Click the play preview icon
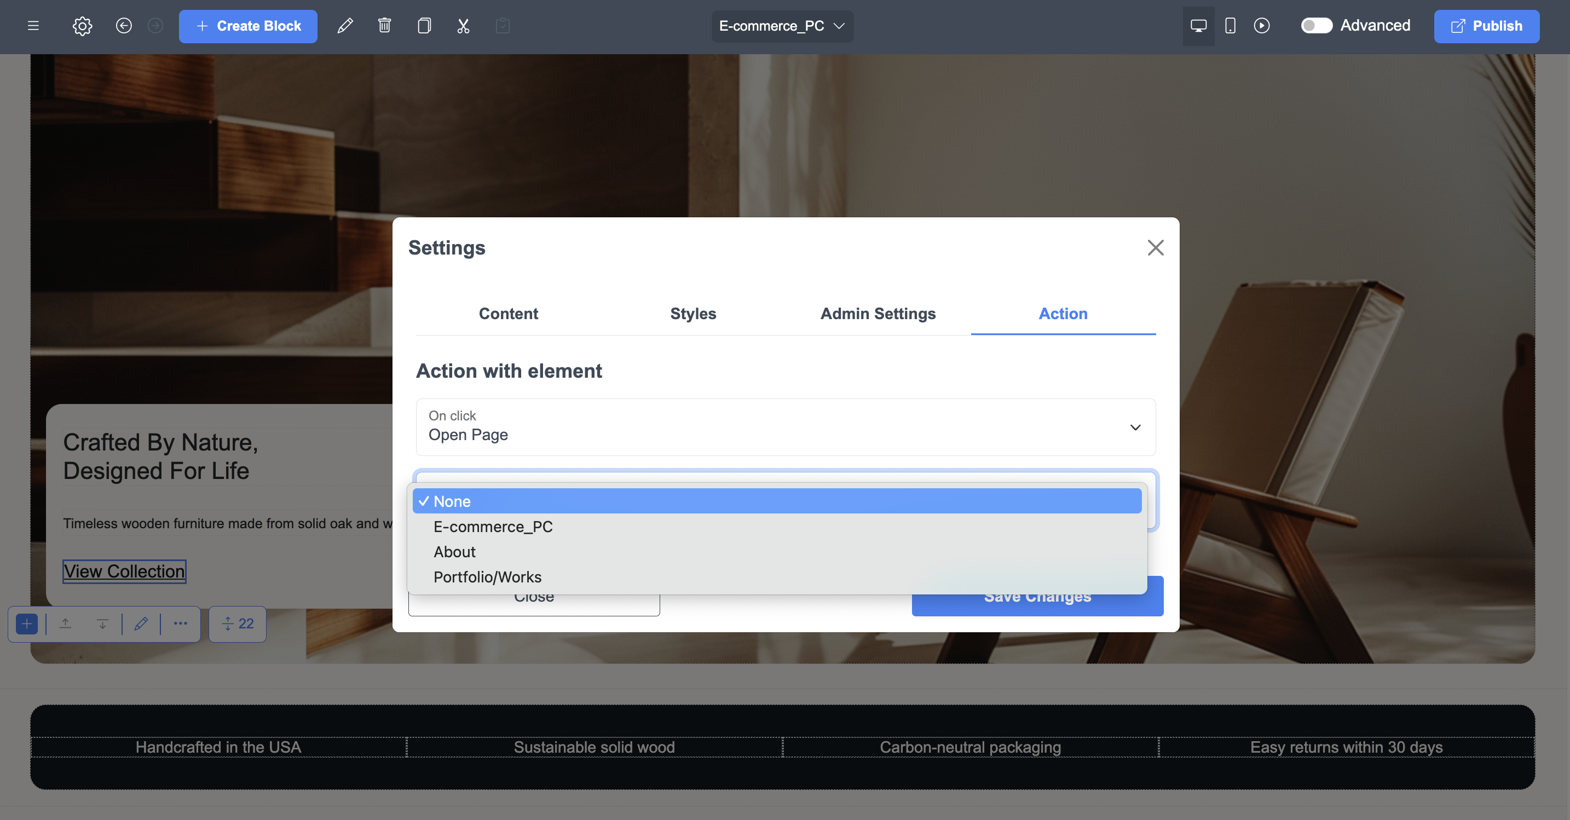Image resolution: width=1570 pixels, height=820 pixels. click(1262, 26)
